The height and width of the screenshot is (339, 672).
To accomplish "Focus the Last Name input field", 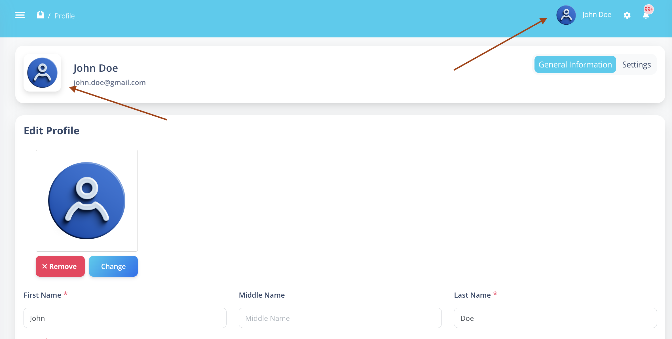I will (555, 318).
